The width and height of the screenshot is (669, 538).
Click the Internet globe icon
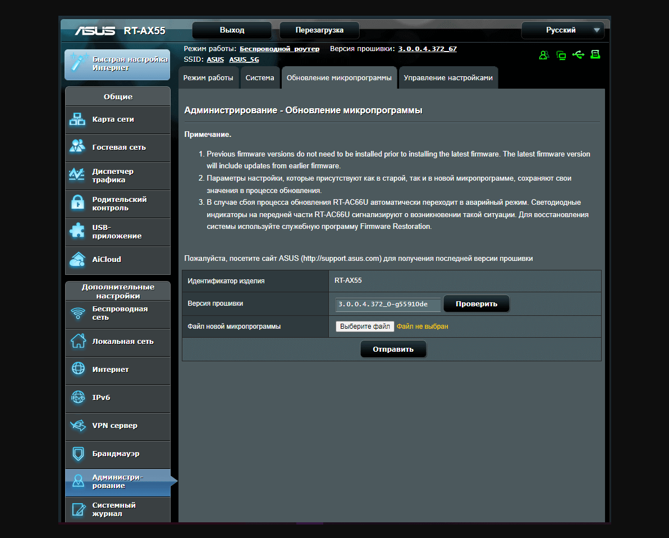point(78,369)
